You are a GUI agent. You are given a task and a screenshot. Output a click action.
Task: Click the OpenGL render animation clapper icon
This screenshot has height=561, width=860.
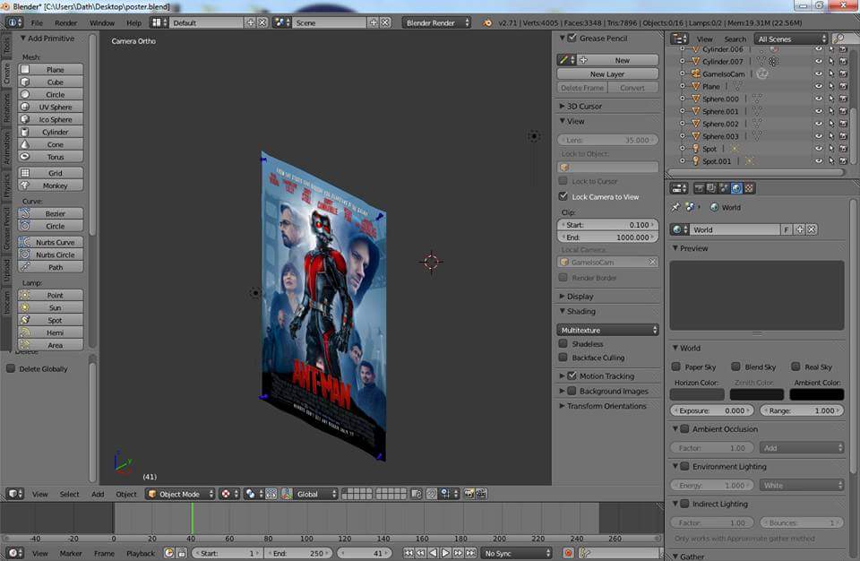coord(481,494)
